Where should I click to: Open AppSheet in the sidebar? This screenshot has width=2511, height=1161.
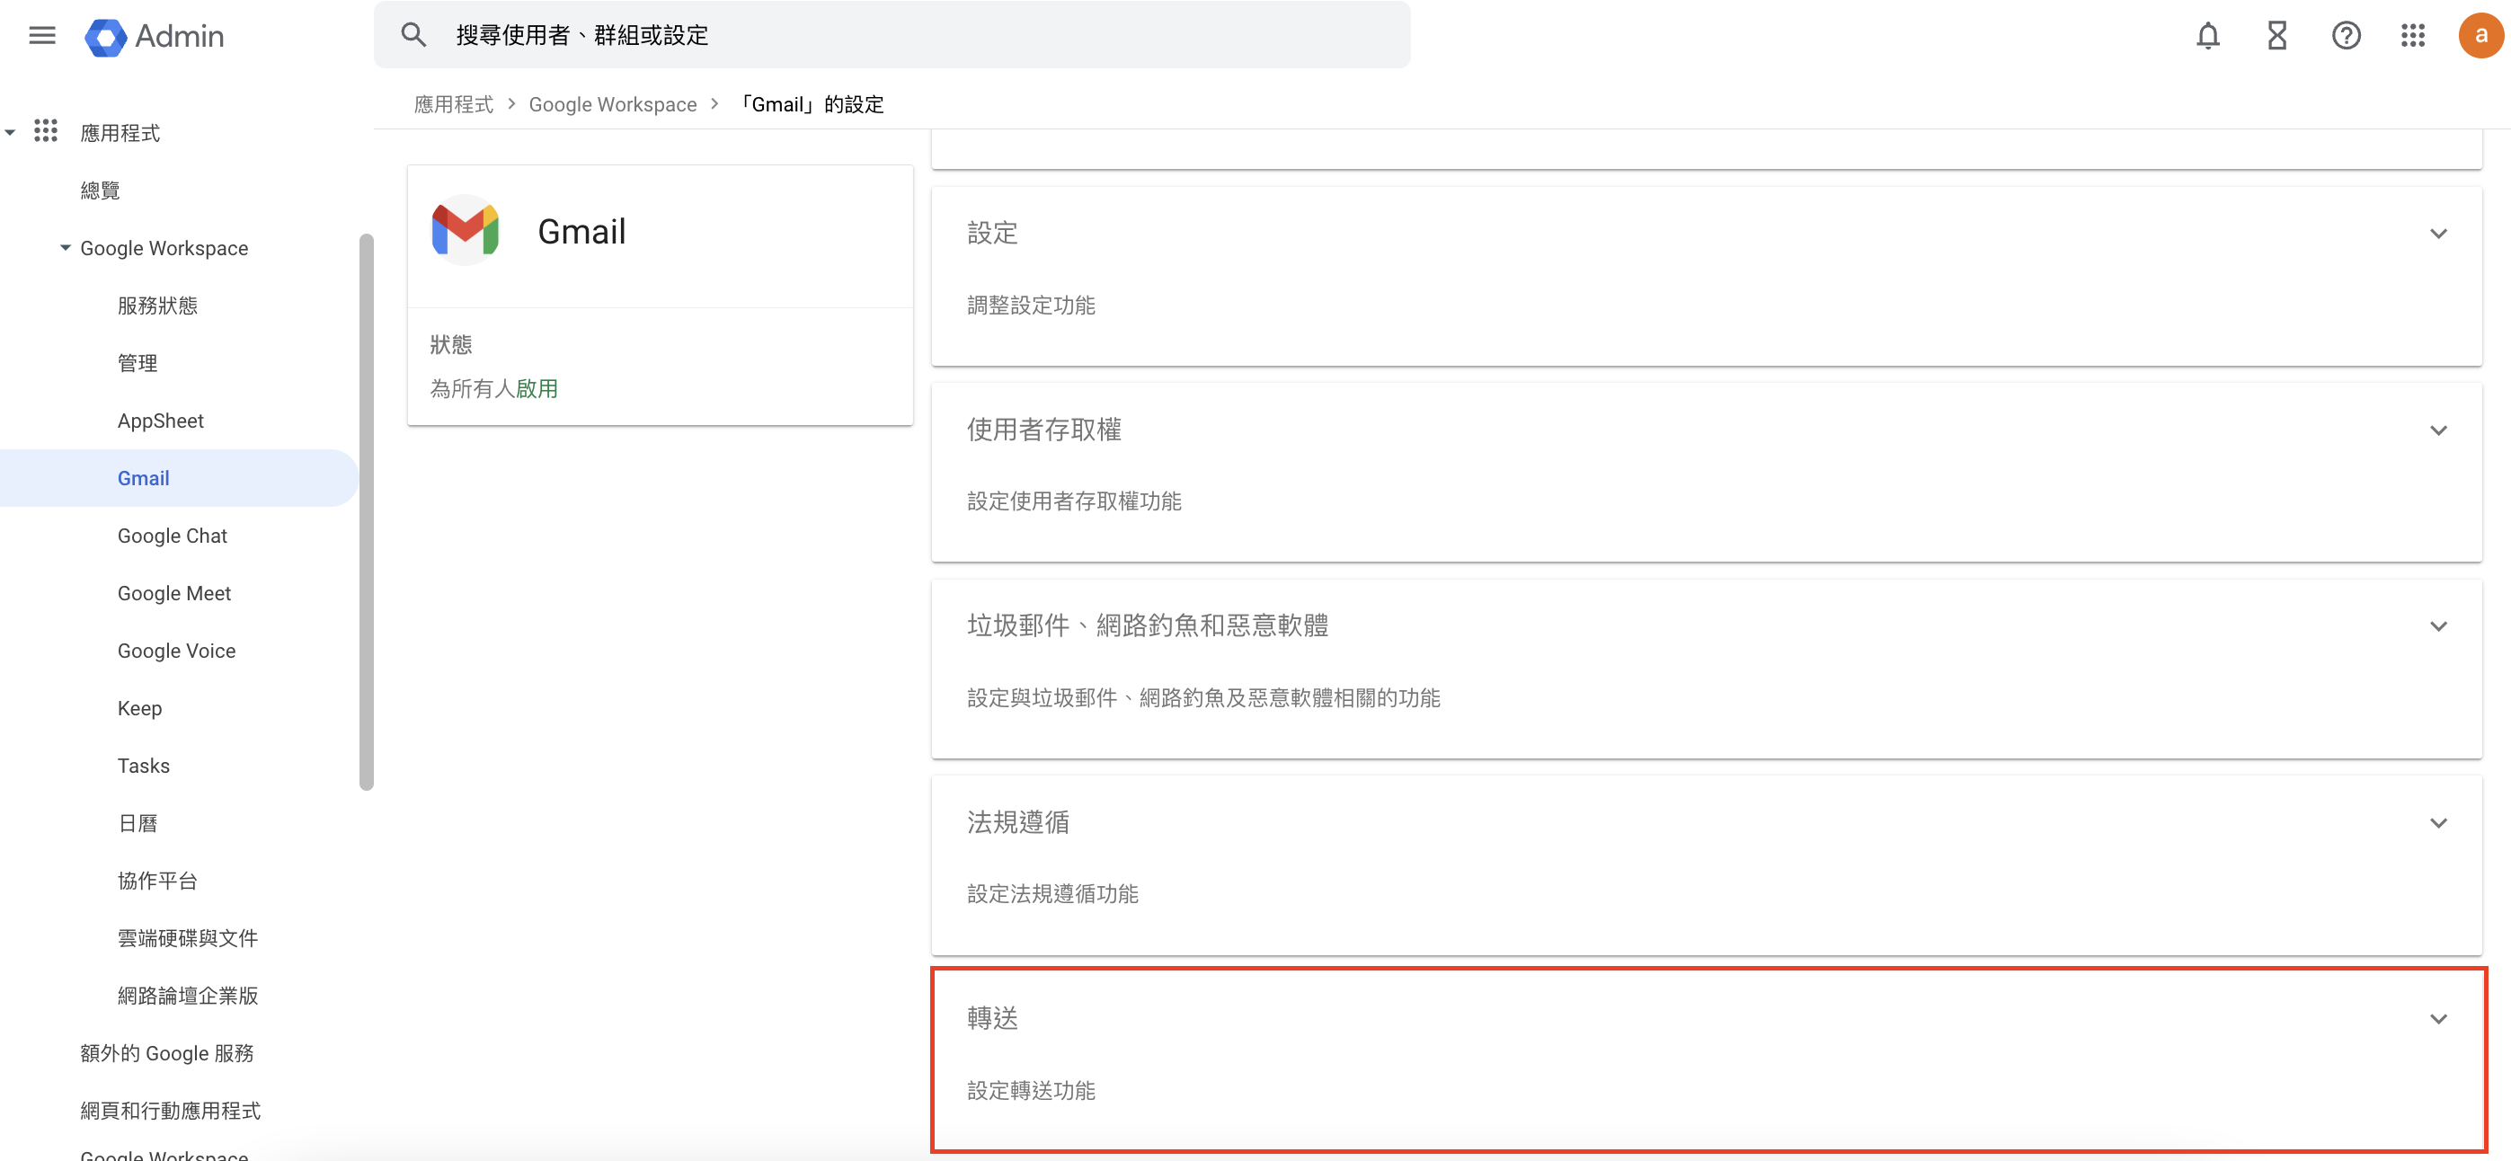click(x=161, y=421)
